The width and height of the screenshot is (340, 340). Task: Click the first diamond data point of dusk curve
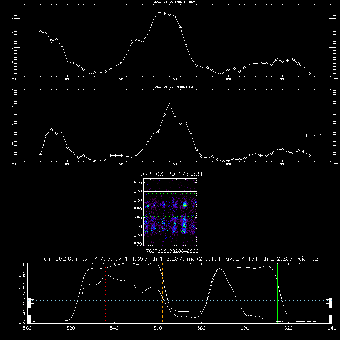point(40,155)
